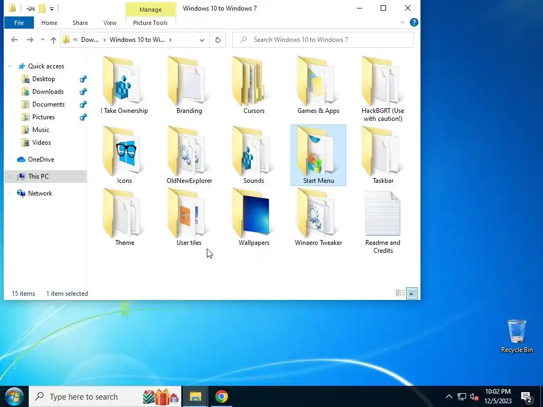Select the Icons folder
Image resolution: width=543 pixels, height=407 pixels.
tap(124, 155)
